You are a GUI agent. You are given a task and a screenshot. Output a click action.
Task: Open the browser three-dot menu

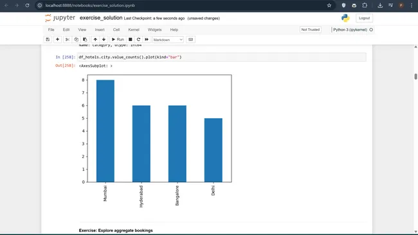(x=412, y=5)
